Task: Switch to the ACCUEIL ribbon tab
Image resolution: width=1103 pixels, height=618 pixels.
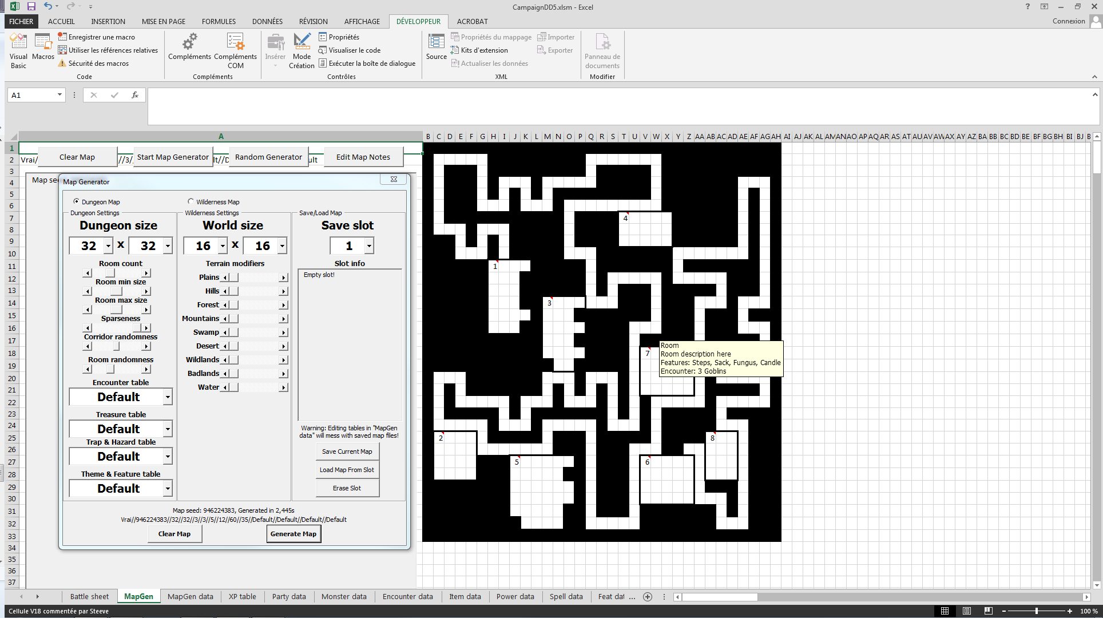Action: click(61, 21)
